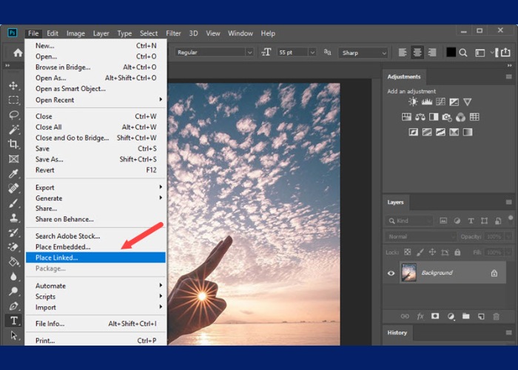Click the Home button in options bar
The height and width of the screenshot is (370, 518).
coord(18,53)
